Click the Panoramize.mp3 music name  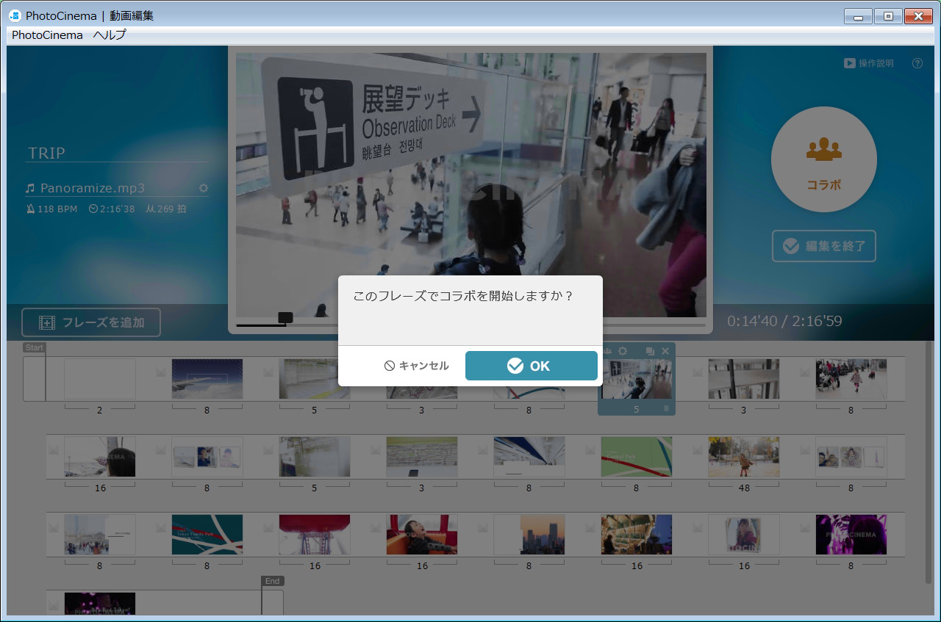tap(93, 188)
